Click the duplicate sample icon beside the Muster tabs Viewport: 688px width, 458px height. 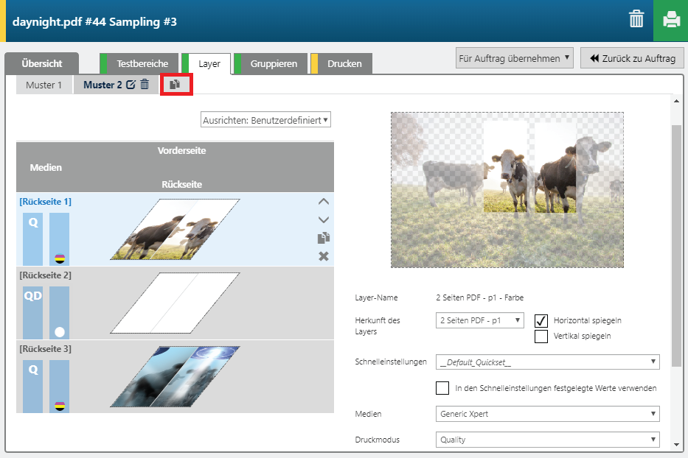[175, 85]
